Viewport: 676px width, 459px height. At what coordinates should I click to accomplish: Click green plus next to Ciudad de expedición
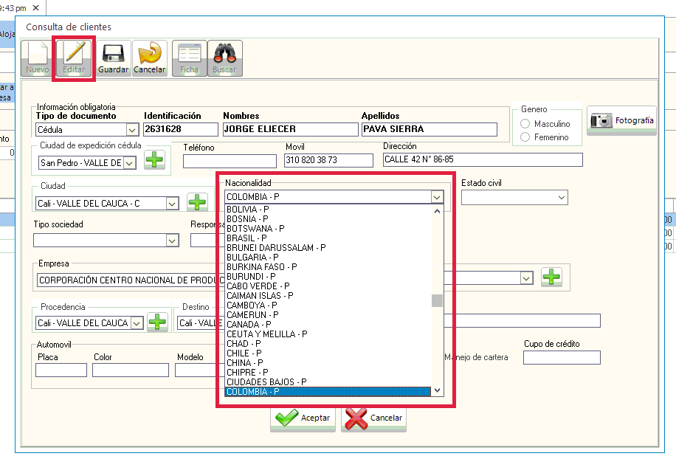click(x=154, y=159)
